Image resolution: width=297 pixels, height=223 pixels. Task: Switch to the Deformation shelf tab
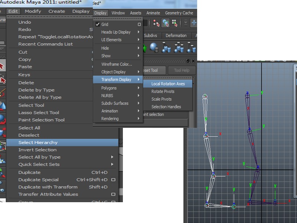tap(176, 36)
